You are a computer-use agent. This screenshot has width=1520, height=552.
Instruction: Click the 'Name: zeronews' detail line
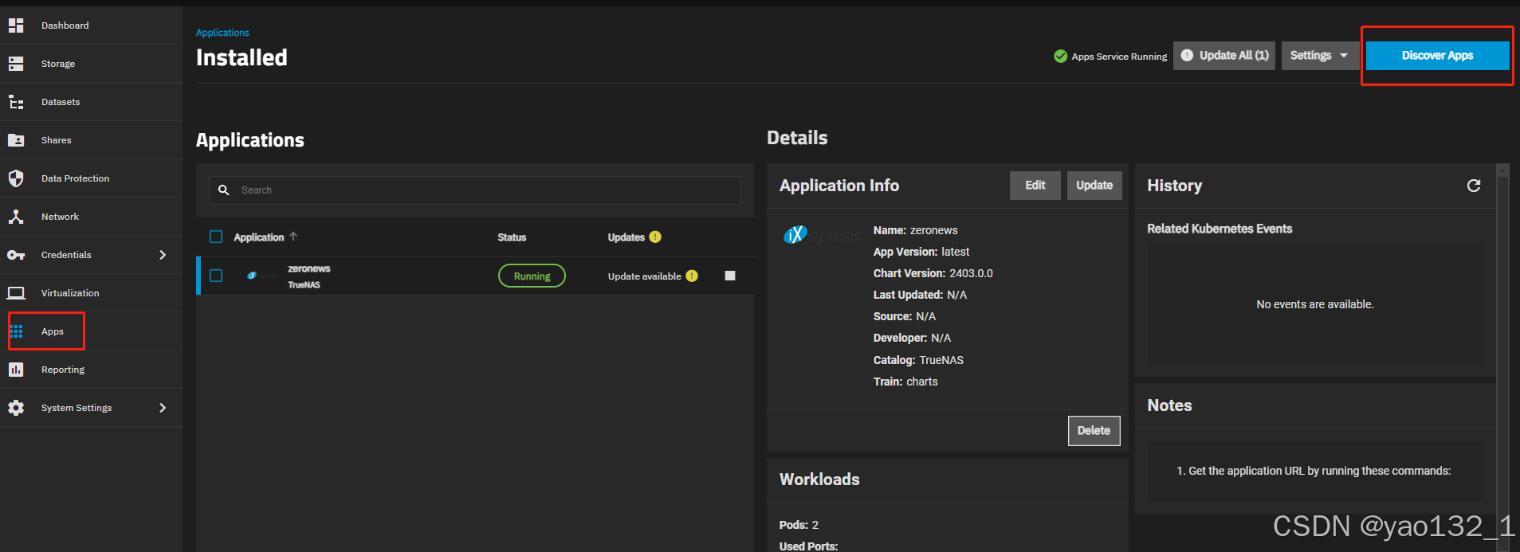pos(916,230)
